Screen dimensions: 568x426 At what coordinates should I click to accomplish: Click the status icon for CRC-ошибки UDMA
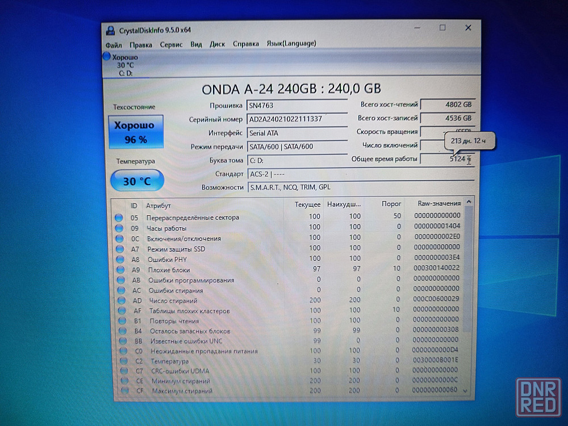[124, 370]
